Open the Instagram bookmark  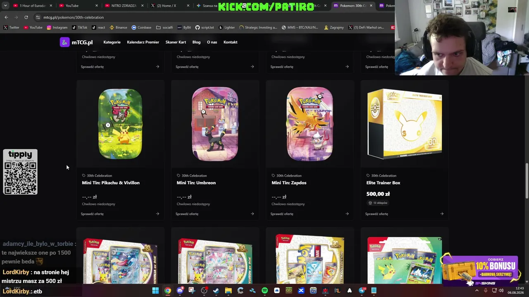[x=57, y=28]
